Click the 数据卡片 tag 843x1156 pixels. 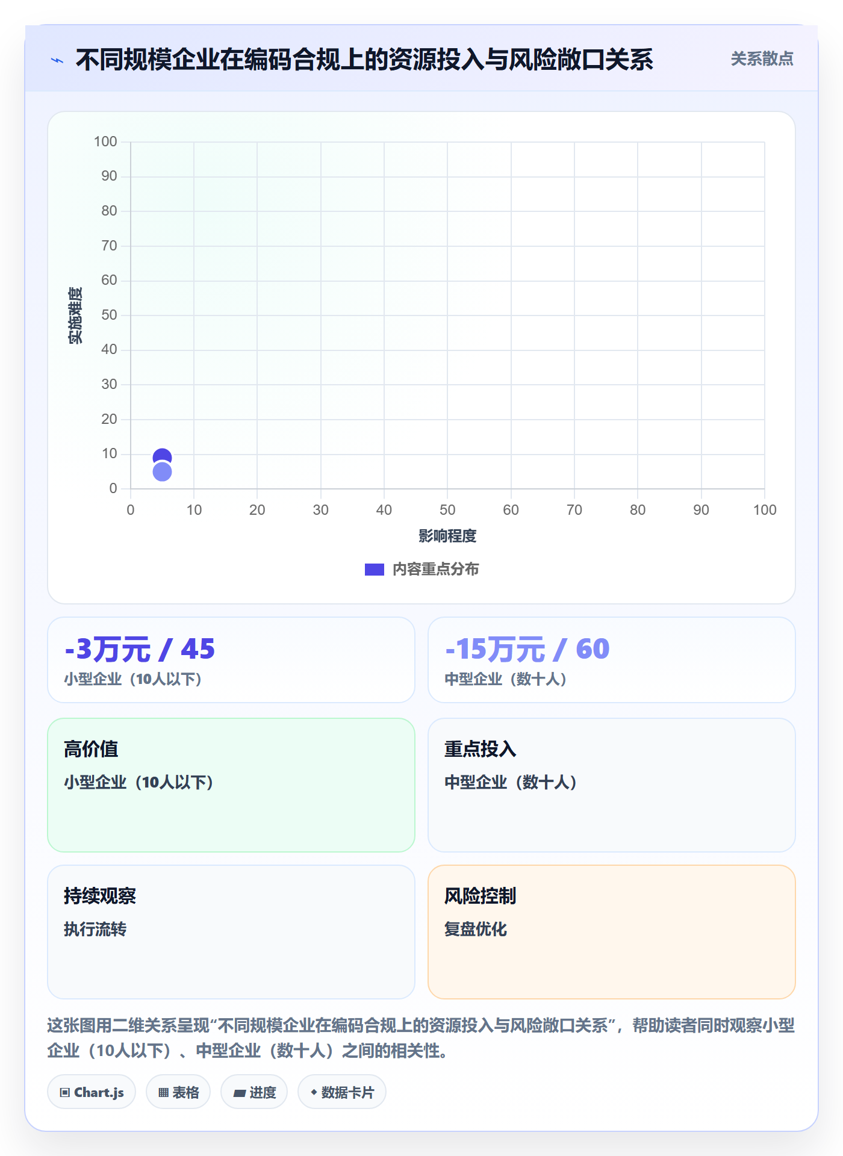pyautogui.click(x=342, y=1092)
